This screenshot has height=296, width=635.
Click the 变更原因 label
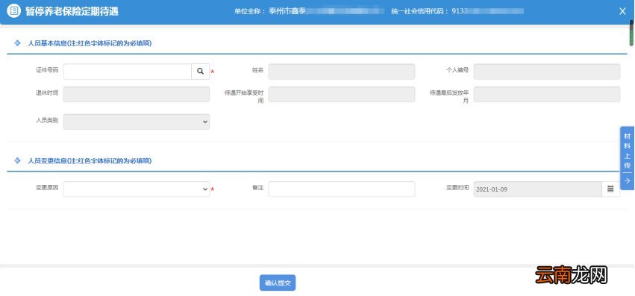47,187
